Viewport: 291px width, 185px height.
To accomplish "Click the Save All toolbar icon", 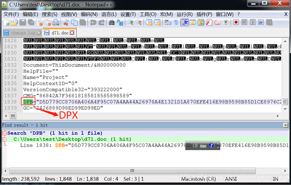I will tap(31, 23).
